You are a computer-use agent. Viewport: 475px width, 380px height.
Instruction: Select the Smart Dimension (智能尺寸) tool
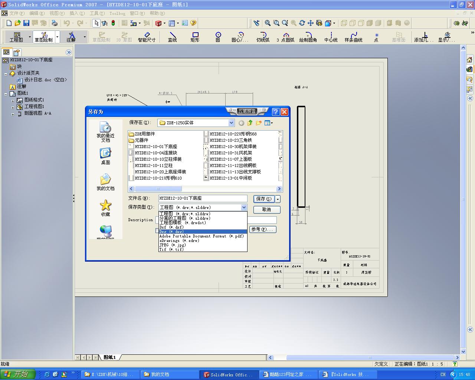point(147,37)
